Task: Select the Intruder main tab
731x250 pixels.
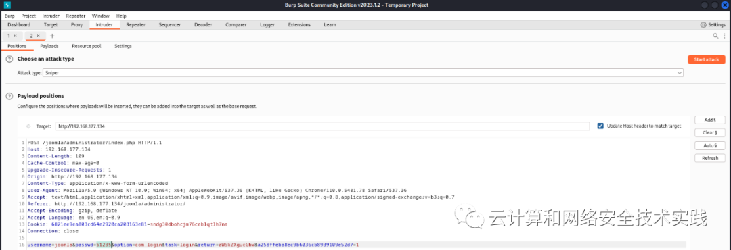Action: [104, 25]
